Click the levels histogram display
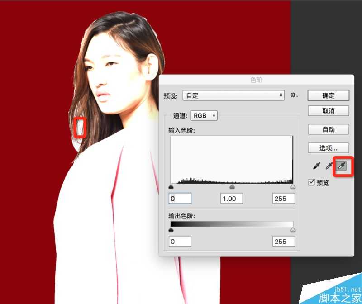The height and width of the screenshot is (304, 362). pyautogui.click(x=231, y=159)
